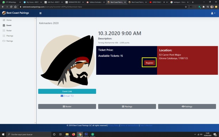
Task: Reload the page with refresh icon
Action: tap(11, 7)
